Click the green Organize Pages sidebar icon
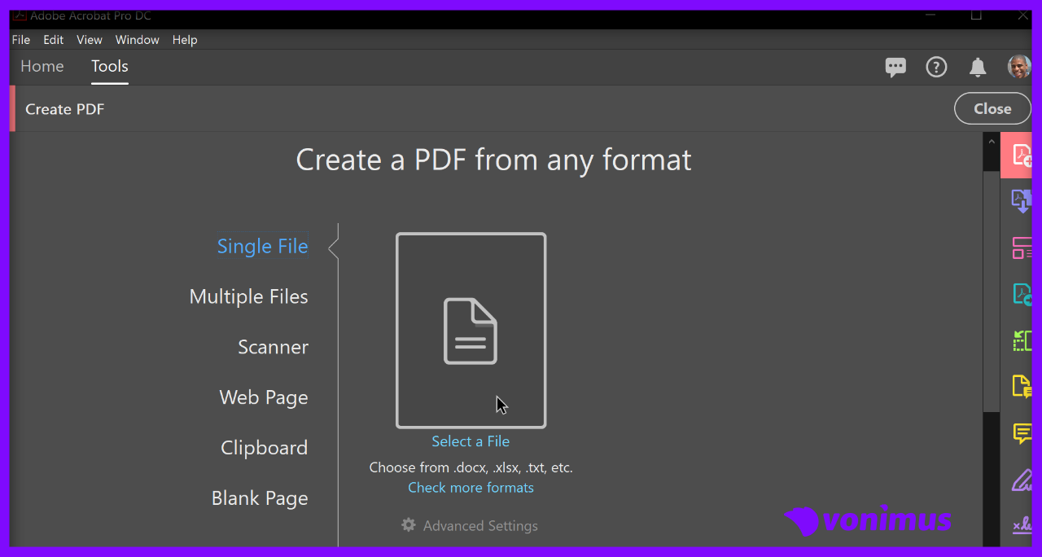The width and height of the screenshot is (1042, 557). (x=1021, y=340)
